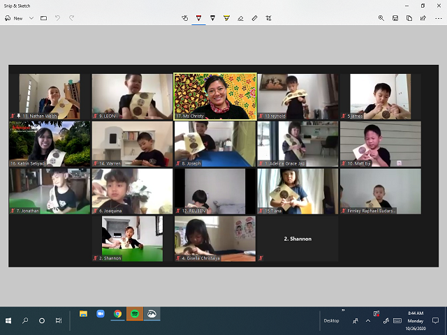Open file using the folder icon
Screen dimensions: 447x335
pos(44,18)
